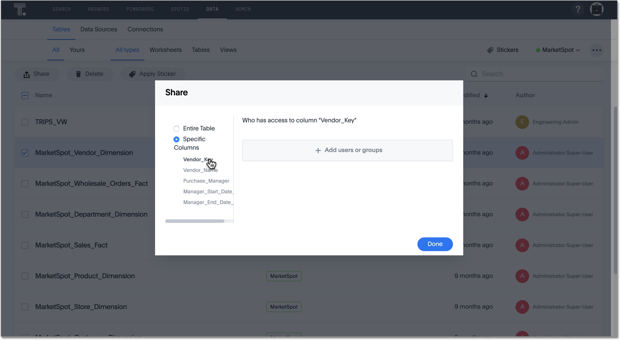This screenshot has width=620, height=340.
Task: Open the MarketSpot connection dropdown
Action: (x=557, y=50)
